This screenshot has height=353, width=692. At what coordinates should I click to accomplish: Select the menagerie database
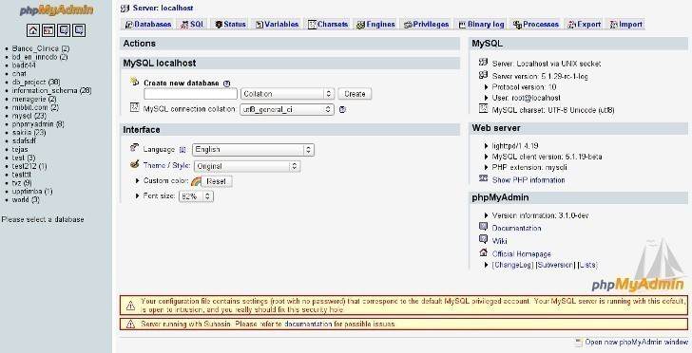(34, 99)
